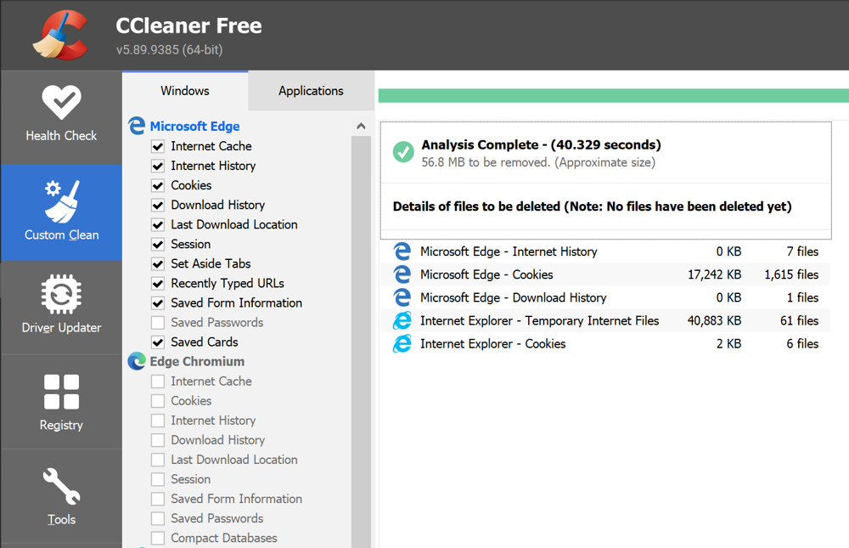The height and width of the screenshot is (548, 849).
Task: Open the Registry cleaner section
Action: [x=61, y=402]
